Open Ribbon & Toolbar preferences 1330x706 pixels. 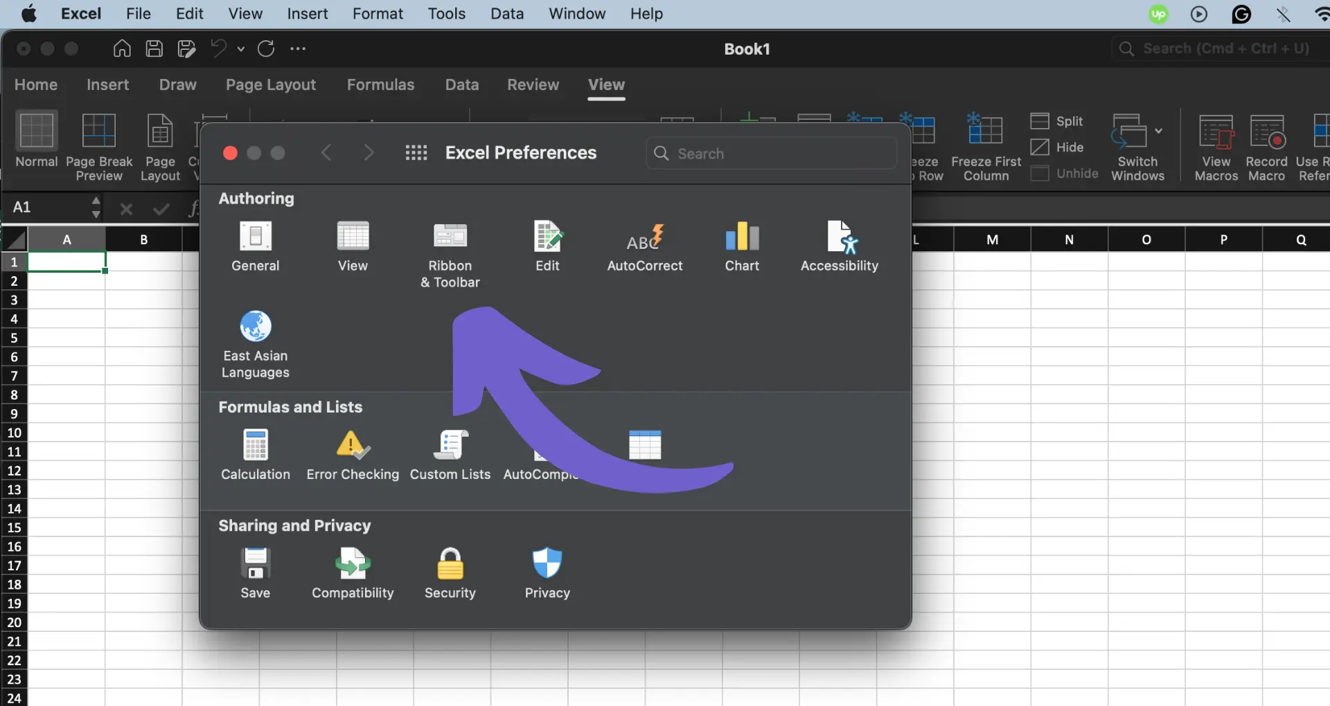click(450, 255)
